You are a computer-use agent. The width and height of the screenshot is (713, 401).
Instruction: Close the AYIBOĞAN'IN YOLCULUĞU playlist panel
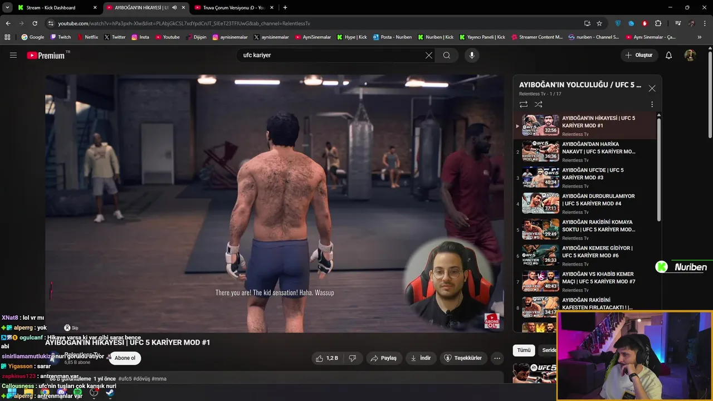point(652,88)
